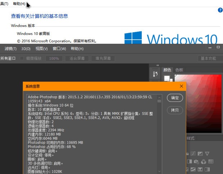Open 帮助(H) menu in the system window

(19, 4)
